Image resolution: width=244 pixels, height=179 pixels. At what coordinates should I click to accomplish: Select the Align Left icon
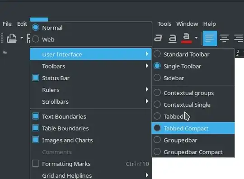tap(210, 38)
